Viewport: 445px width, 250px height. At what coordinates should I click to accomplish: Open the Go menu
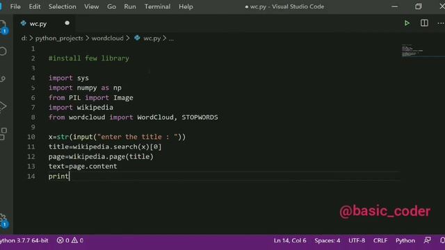[x=111, y=6]
